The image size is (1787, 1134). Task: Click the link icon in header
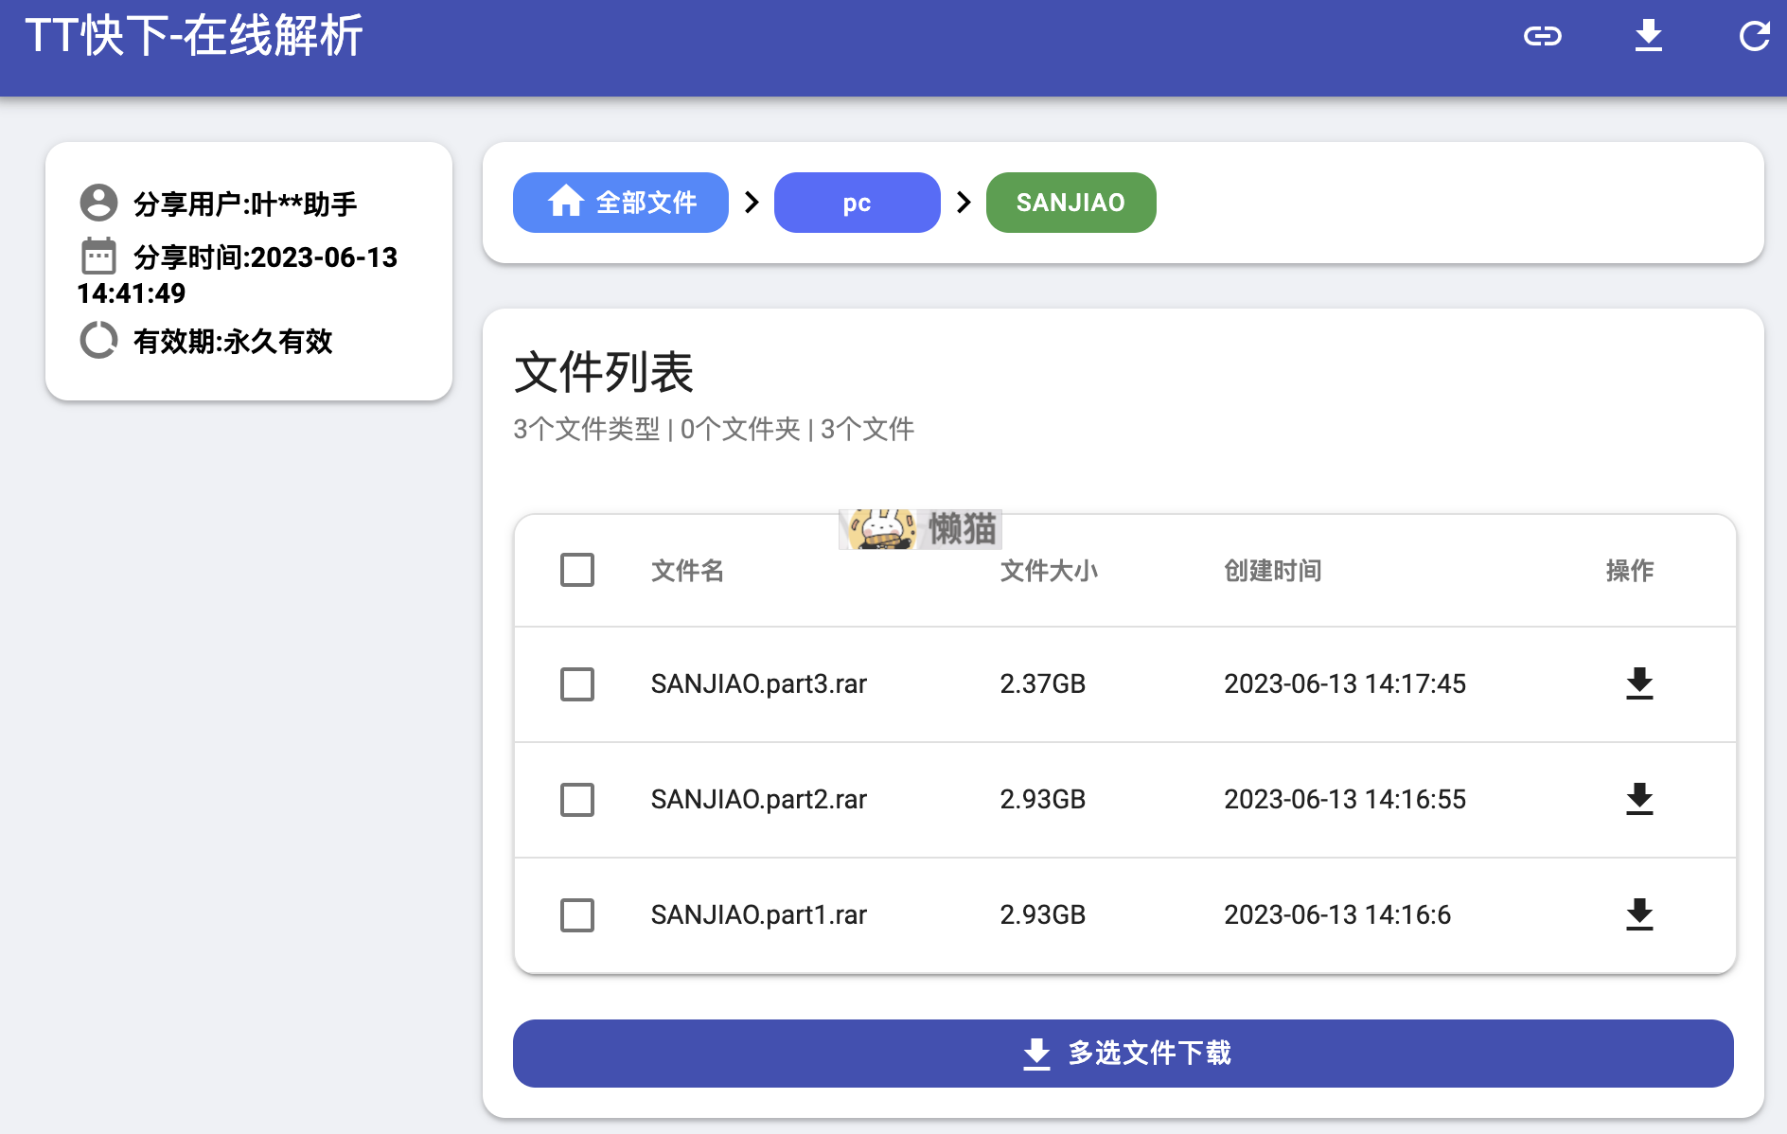pos(1542,37)
